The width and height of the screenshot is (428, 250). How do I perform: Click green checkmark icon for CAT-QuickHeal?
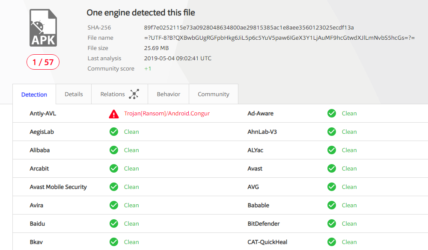tap(332, 242)
